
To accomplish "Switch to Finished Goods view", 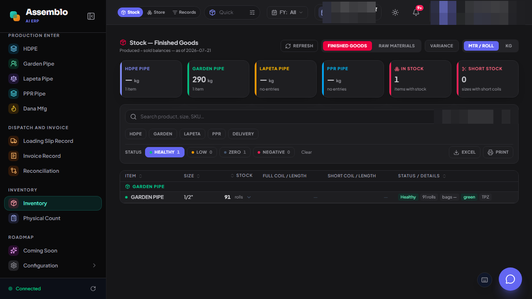I will coord(347,46).
